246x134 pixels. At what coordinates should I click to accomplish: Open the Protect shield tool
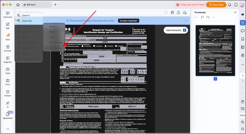pos(7,93)
